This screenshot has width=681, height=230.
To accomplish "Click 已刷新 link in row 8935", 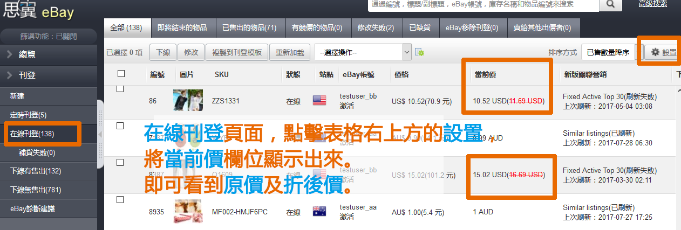I will point(622,208).
